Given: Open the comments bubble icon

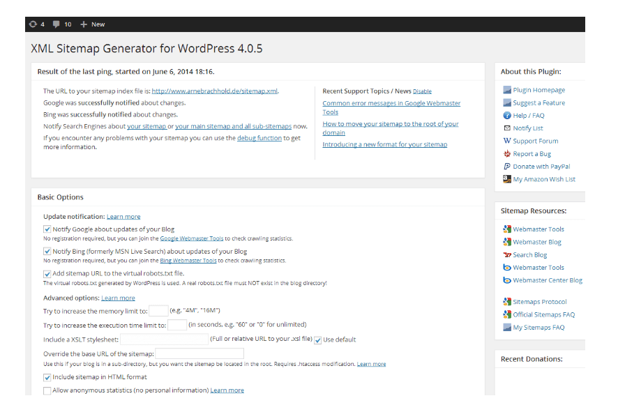Looking at the screenshot, I should [57, 24].
